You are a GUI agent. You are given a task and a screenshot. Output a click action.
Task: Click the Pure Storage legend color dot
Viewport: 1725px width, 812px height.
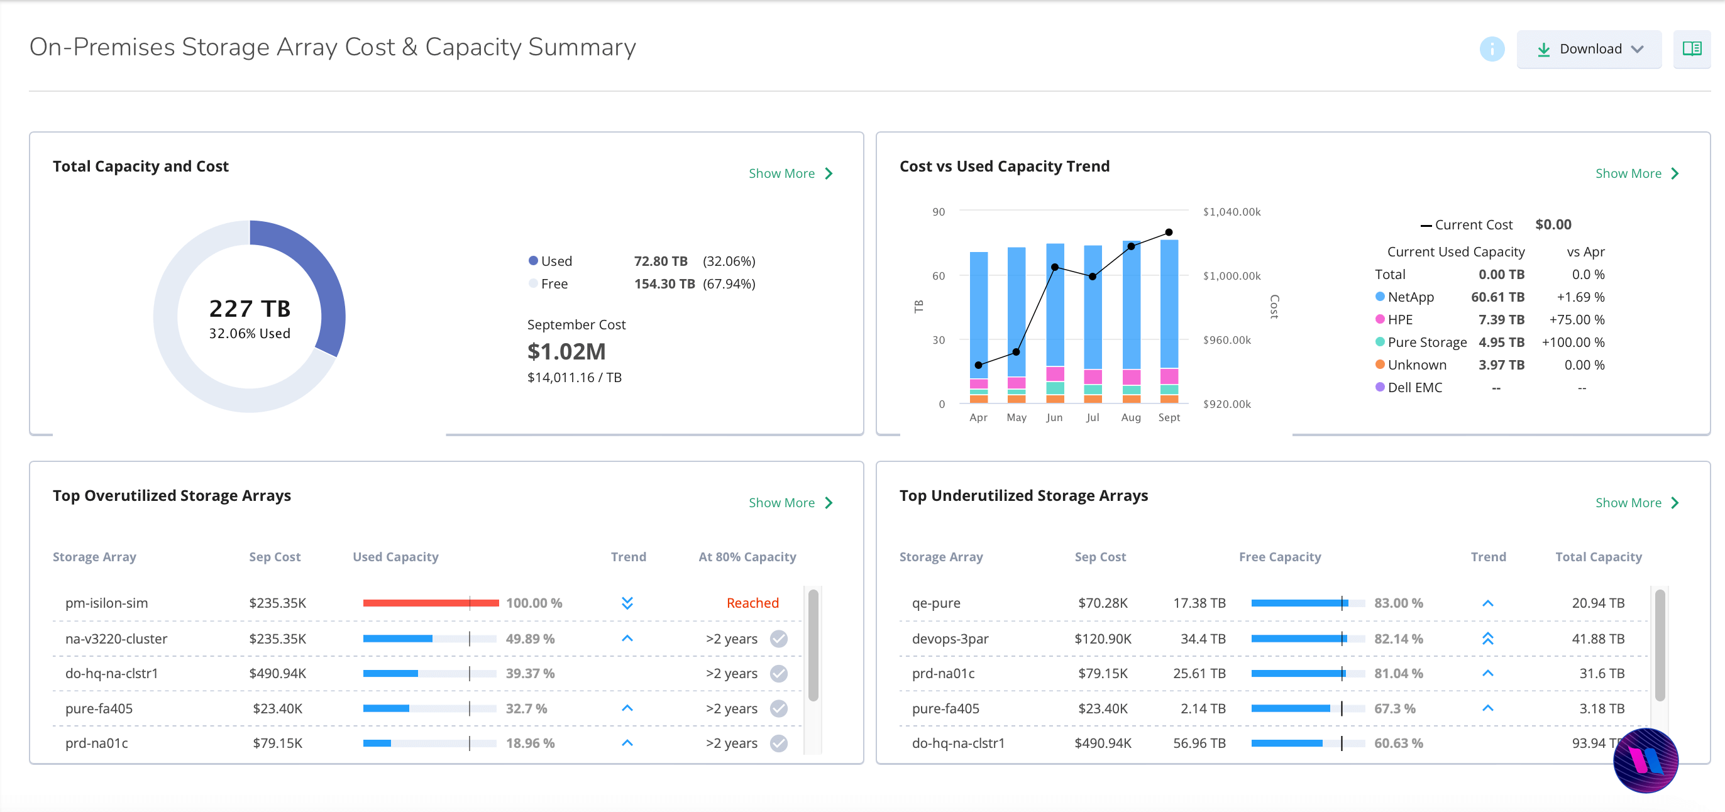click(x=1379, y=342)
